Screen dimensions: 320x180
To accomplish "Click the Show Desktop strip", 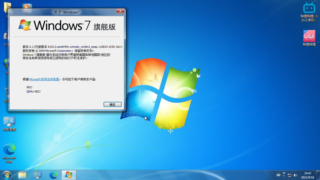I will [x=318, y=175].
